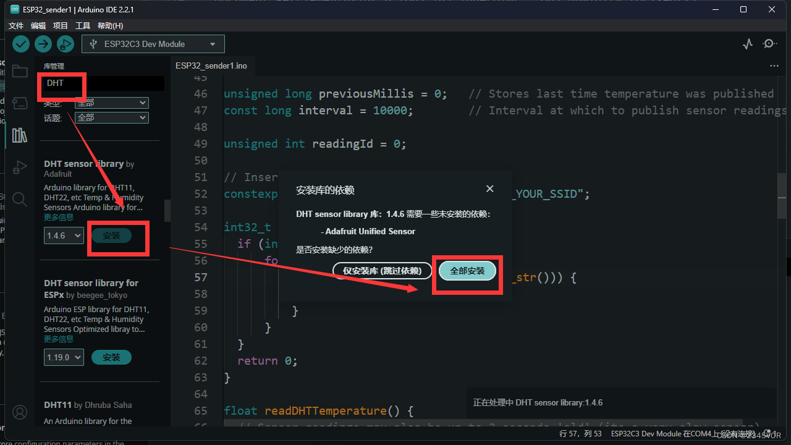The width and height of the screenshot is (791, 445).
Task: Click line number 57 in the gutter
Action: pos(201,277)
